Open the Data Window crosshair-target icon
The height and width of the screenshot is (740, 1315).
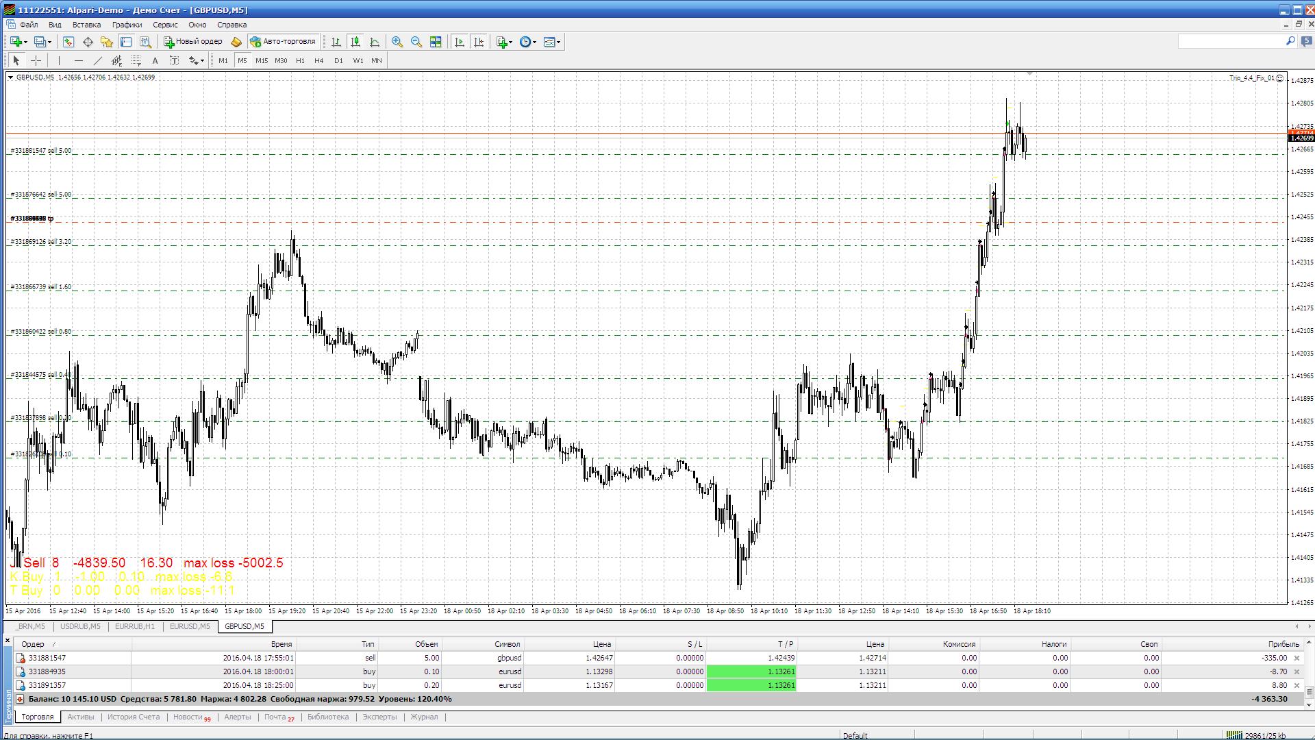(x=88, y=42)
